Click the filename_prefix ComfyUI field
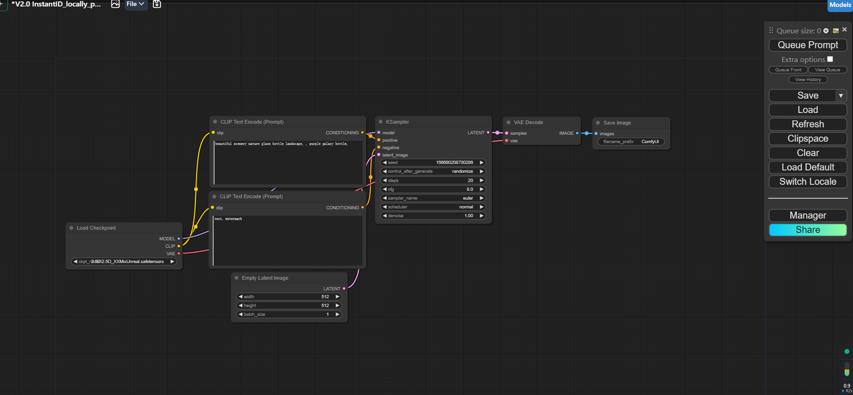The height and width of the screenshot is (395, 853). pyautogui.click(x=631, y=142)
